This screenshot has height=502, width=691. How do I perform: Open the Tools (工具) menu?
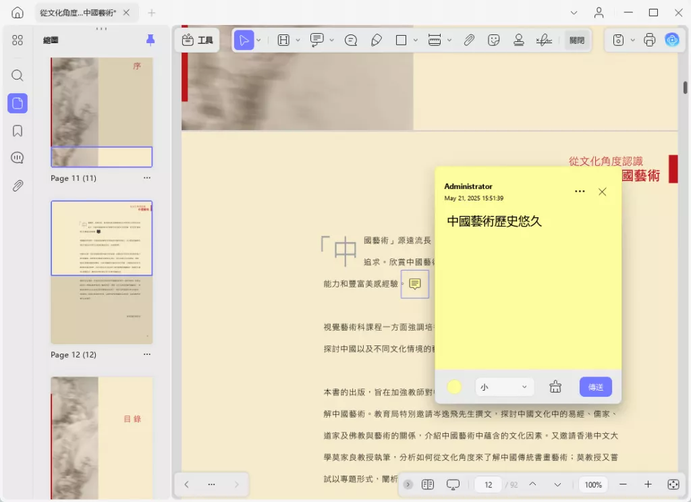pyautogui.click(x=198, y=40)
